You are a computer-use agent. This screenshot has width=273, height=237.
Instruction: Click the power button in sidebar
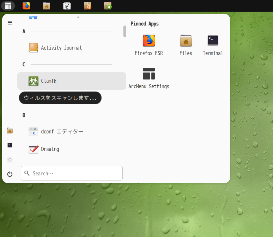[10, 174]
